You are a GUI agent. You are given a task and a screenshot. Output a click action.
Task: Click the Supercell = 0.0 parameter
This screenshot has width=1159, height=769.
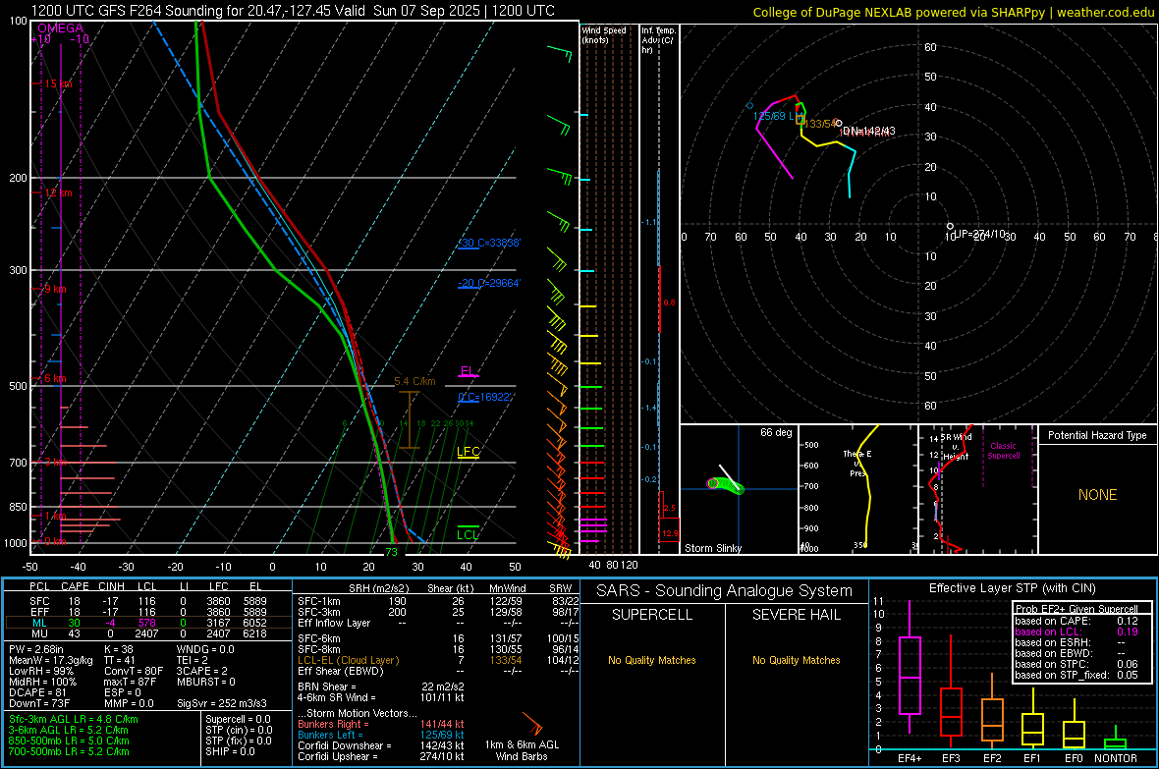pos(238,719)
